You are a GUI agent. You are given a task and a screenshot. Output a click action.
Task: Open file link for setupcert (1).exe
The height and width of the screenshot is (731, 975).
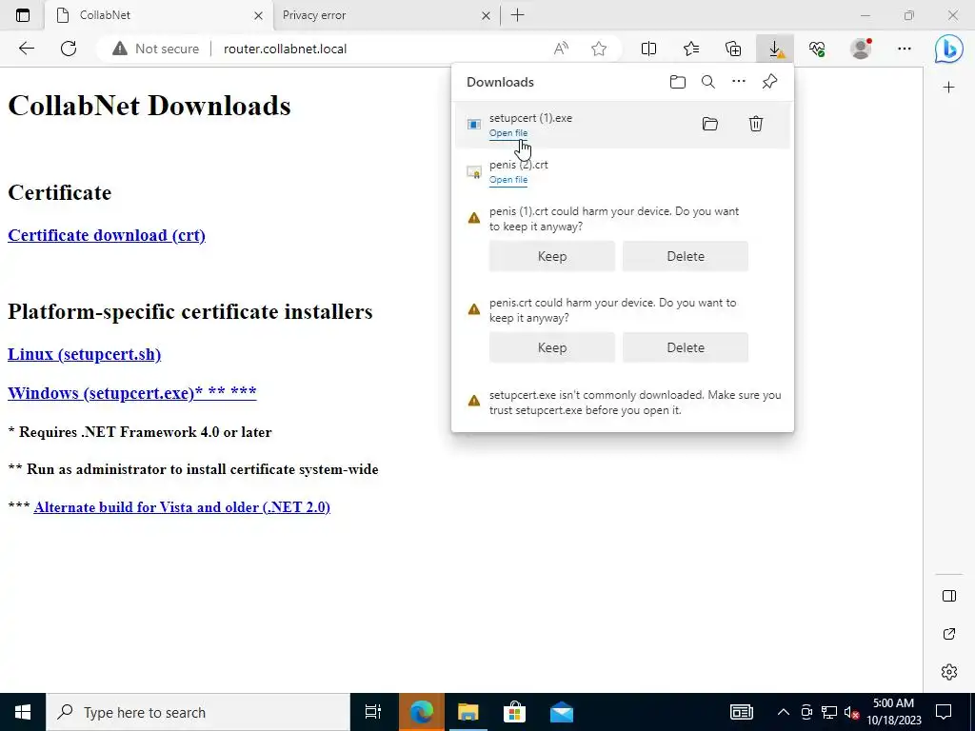click(508, 133)
